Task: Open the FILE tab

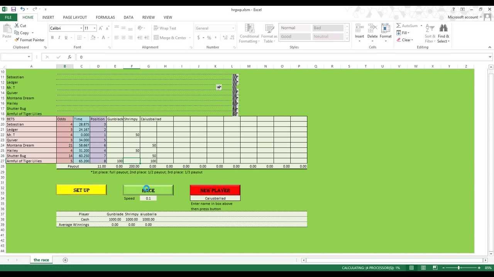Action: pyautogui.click(x=8, y=17)
